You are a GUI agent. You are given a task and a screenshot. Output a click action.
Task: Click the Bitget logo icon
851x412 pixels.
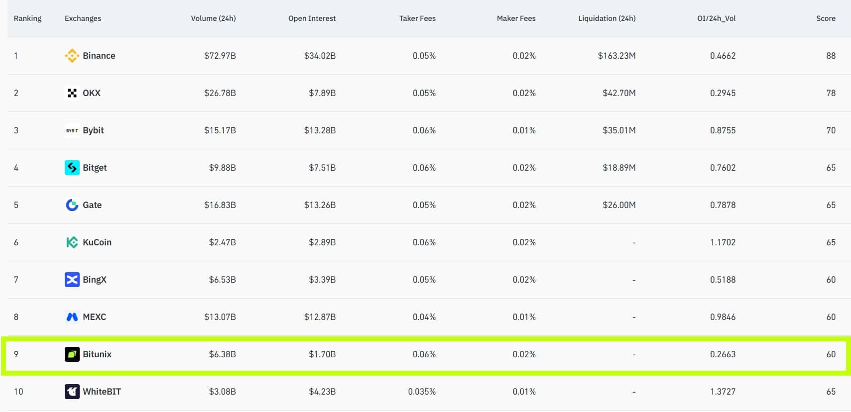tap(72, 168)
